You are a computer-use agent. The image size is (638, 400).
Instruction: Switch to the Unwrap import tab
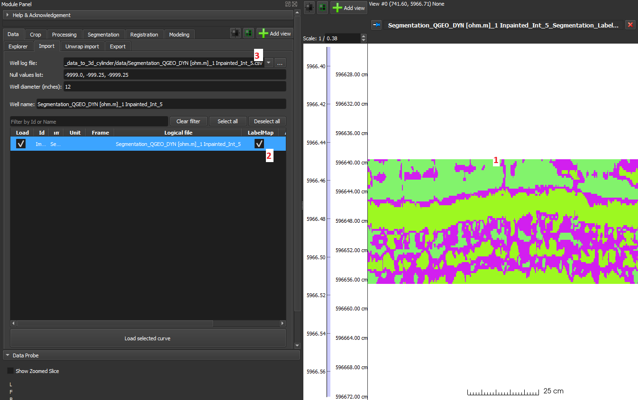click(82, 46)
